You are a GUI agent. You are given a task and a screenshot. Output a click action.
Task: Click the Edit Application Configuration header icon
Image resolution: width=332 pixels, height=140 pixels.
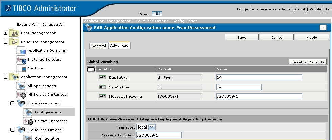(89, 28)
